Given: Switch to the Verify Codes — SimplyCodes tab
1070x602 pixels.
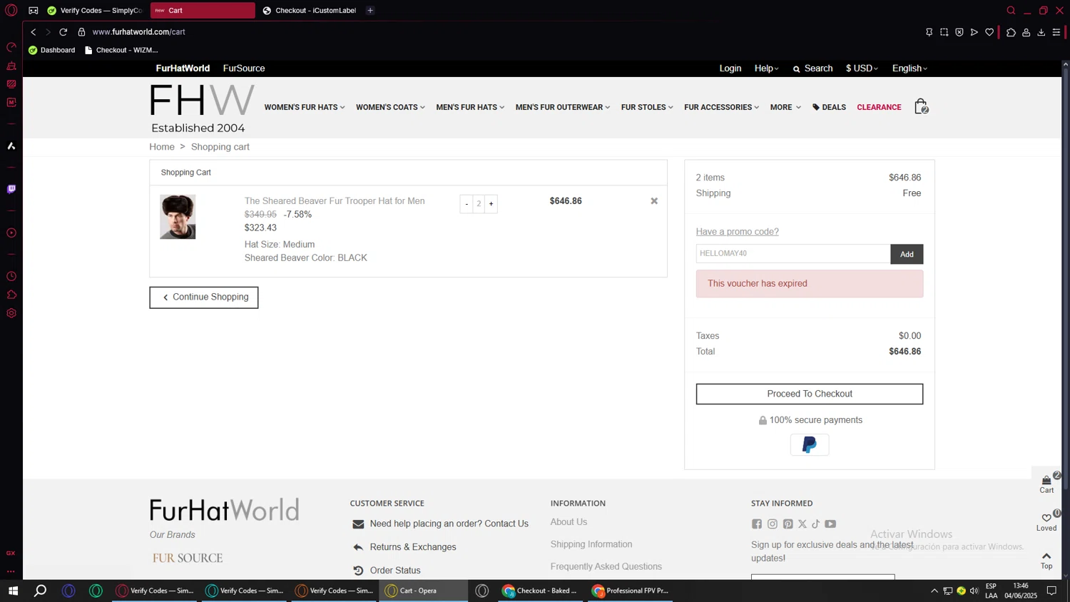Looking at the screenshot, I should [93, 11].
